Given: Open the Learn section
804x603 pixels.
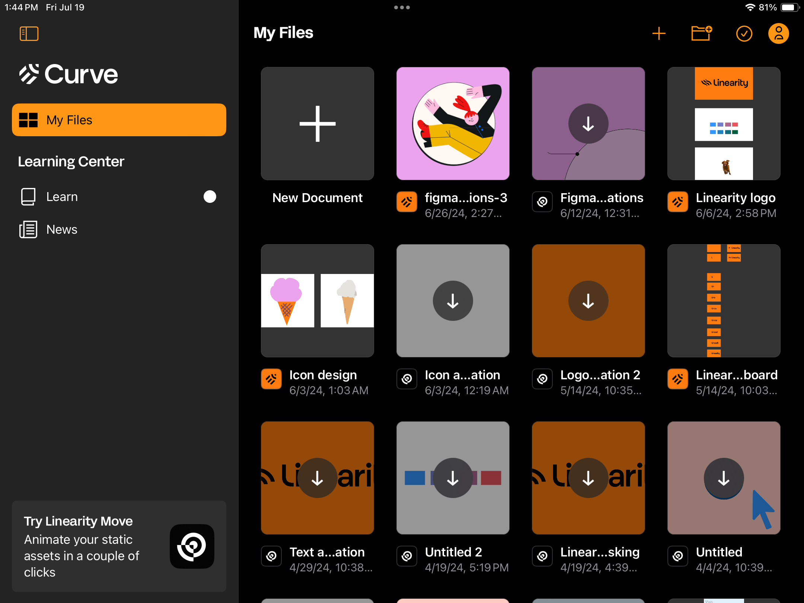Looking at the screenshot, I should point(119,197).
